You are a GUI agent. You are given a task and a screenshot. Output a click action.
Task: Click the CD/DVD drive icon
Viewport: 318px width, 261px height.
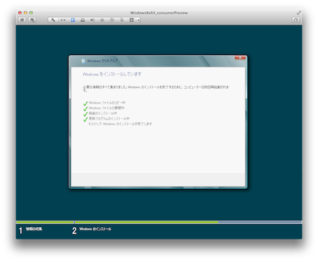click(83, 20)
